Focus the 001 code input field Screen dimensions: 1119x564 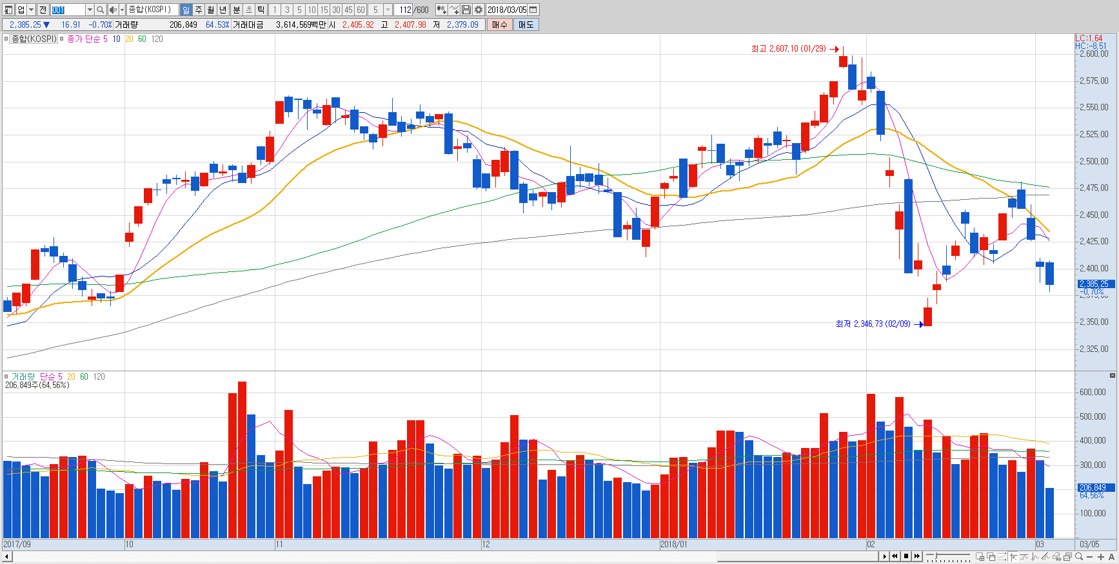point(67,10)
